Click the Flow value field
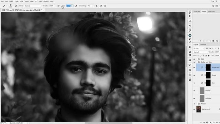220x124 pixels. (68, 6)
